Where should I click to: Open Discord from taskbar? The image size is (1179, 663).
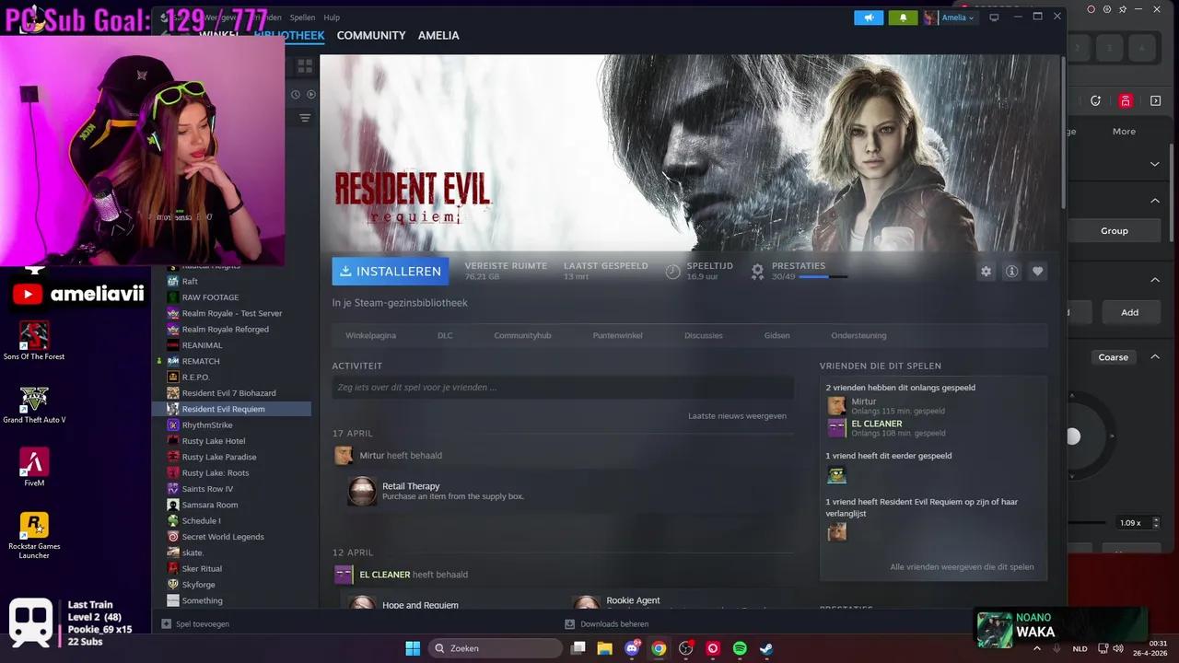click(632, 648)
